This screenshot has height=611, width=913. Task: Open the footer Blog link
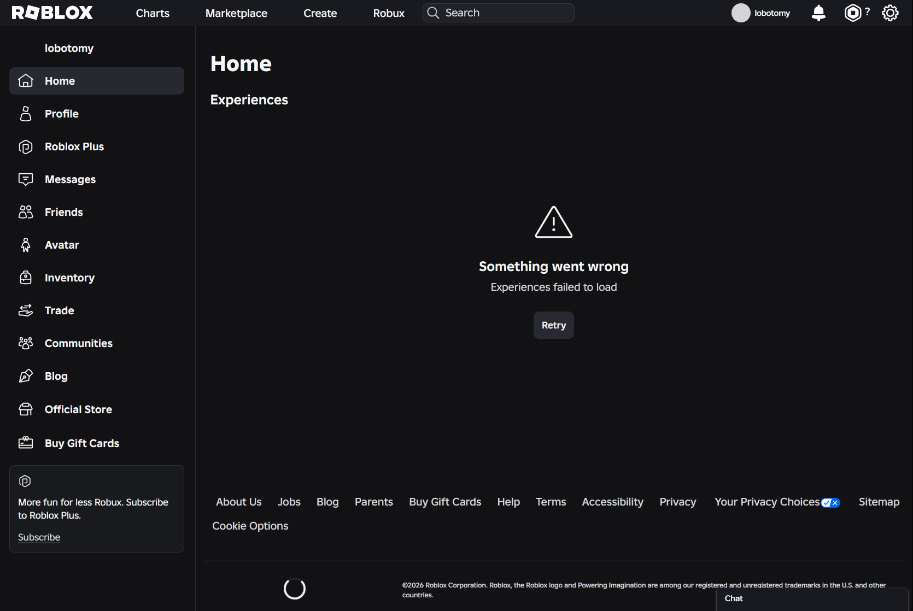tap(327, 502)
